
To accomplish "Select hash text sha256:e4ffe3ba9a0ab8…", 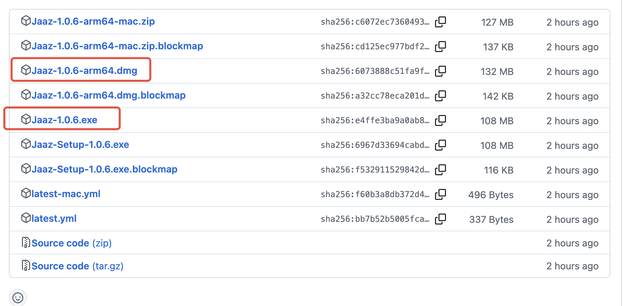I will [x=375, y=120].
